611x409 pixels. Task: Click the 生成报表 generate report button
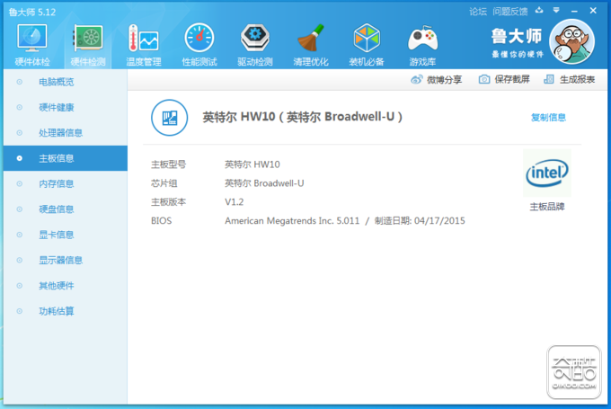click(x=570, y=79)
